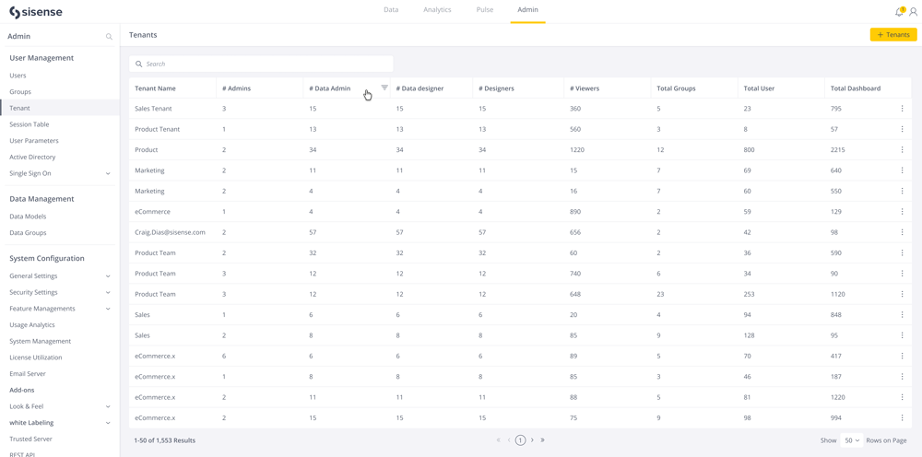Viewport: 922px width, 457px height.
Task: Open the user profile icon
Action: 913,12
